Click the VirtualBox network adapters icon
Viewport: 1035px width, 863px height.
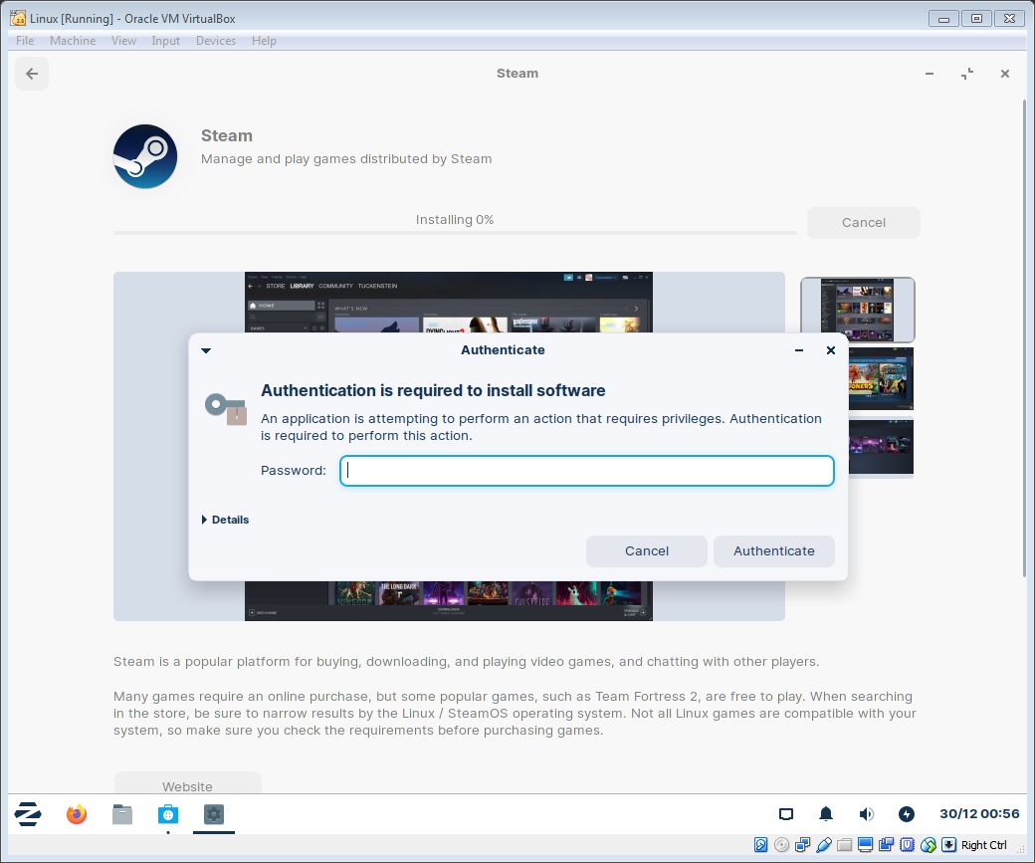803,844
